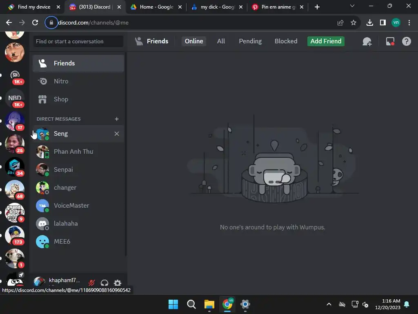This screenshot has height=314, width=418.
Task: Open clock showing 1:16 AM
Action: pyautogui.click(x=388, y=304)
